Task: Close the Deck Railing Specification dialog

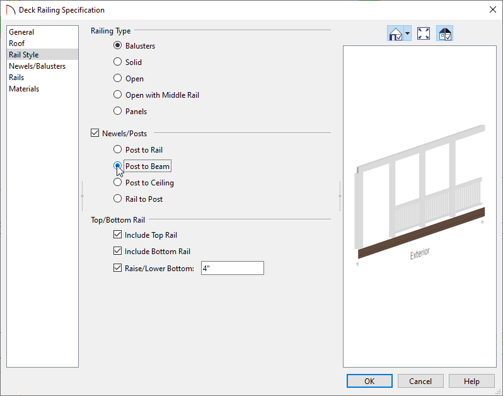Action: click(x=493, y=9)
